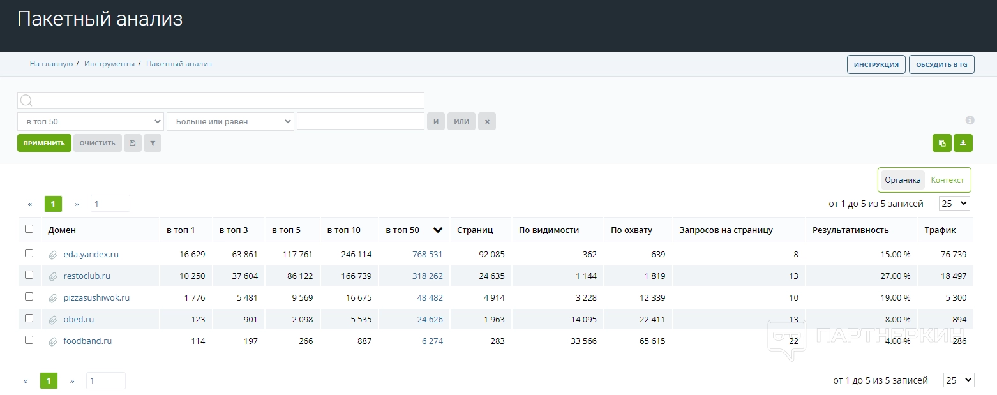Click the green download export icon
This screenshot has height=395, width=997.
963,143
